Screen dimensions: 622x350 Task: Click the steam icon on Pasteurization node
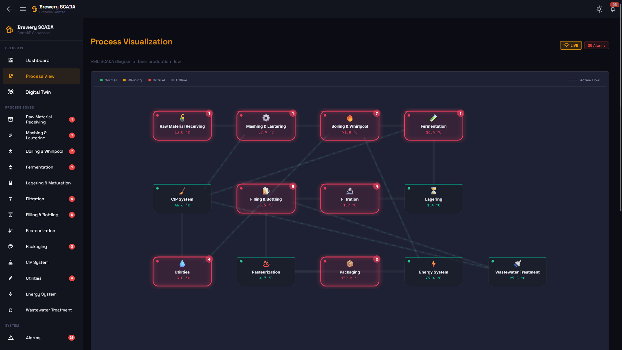click(x=266, y=264)
